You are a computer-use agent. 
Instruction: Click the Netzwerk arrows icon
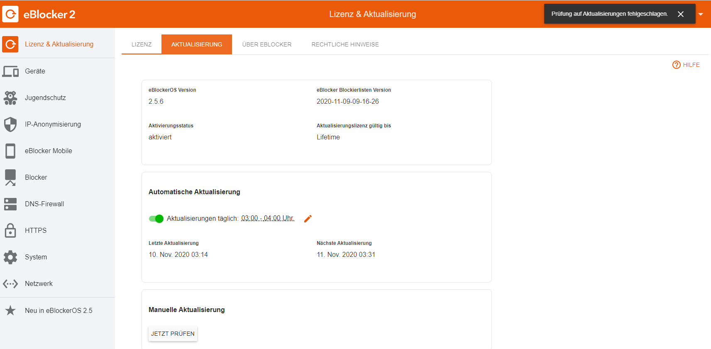[10, 284]
